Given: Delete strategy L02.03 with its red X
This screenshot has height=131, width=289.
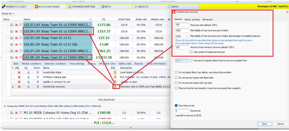Looking at the screenshot, I should point(16,25).
